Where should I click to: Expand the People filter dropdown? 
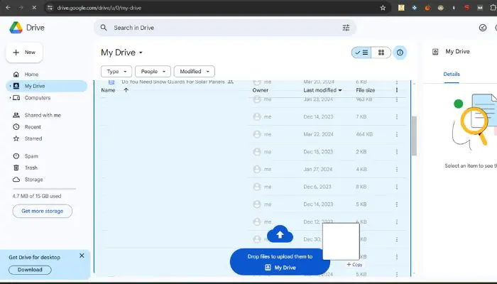click(153, 71)
